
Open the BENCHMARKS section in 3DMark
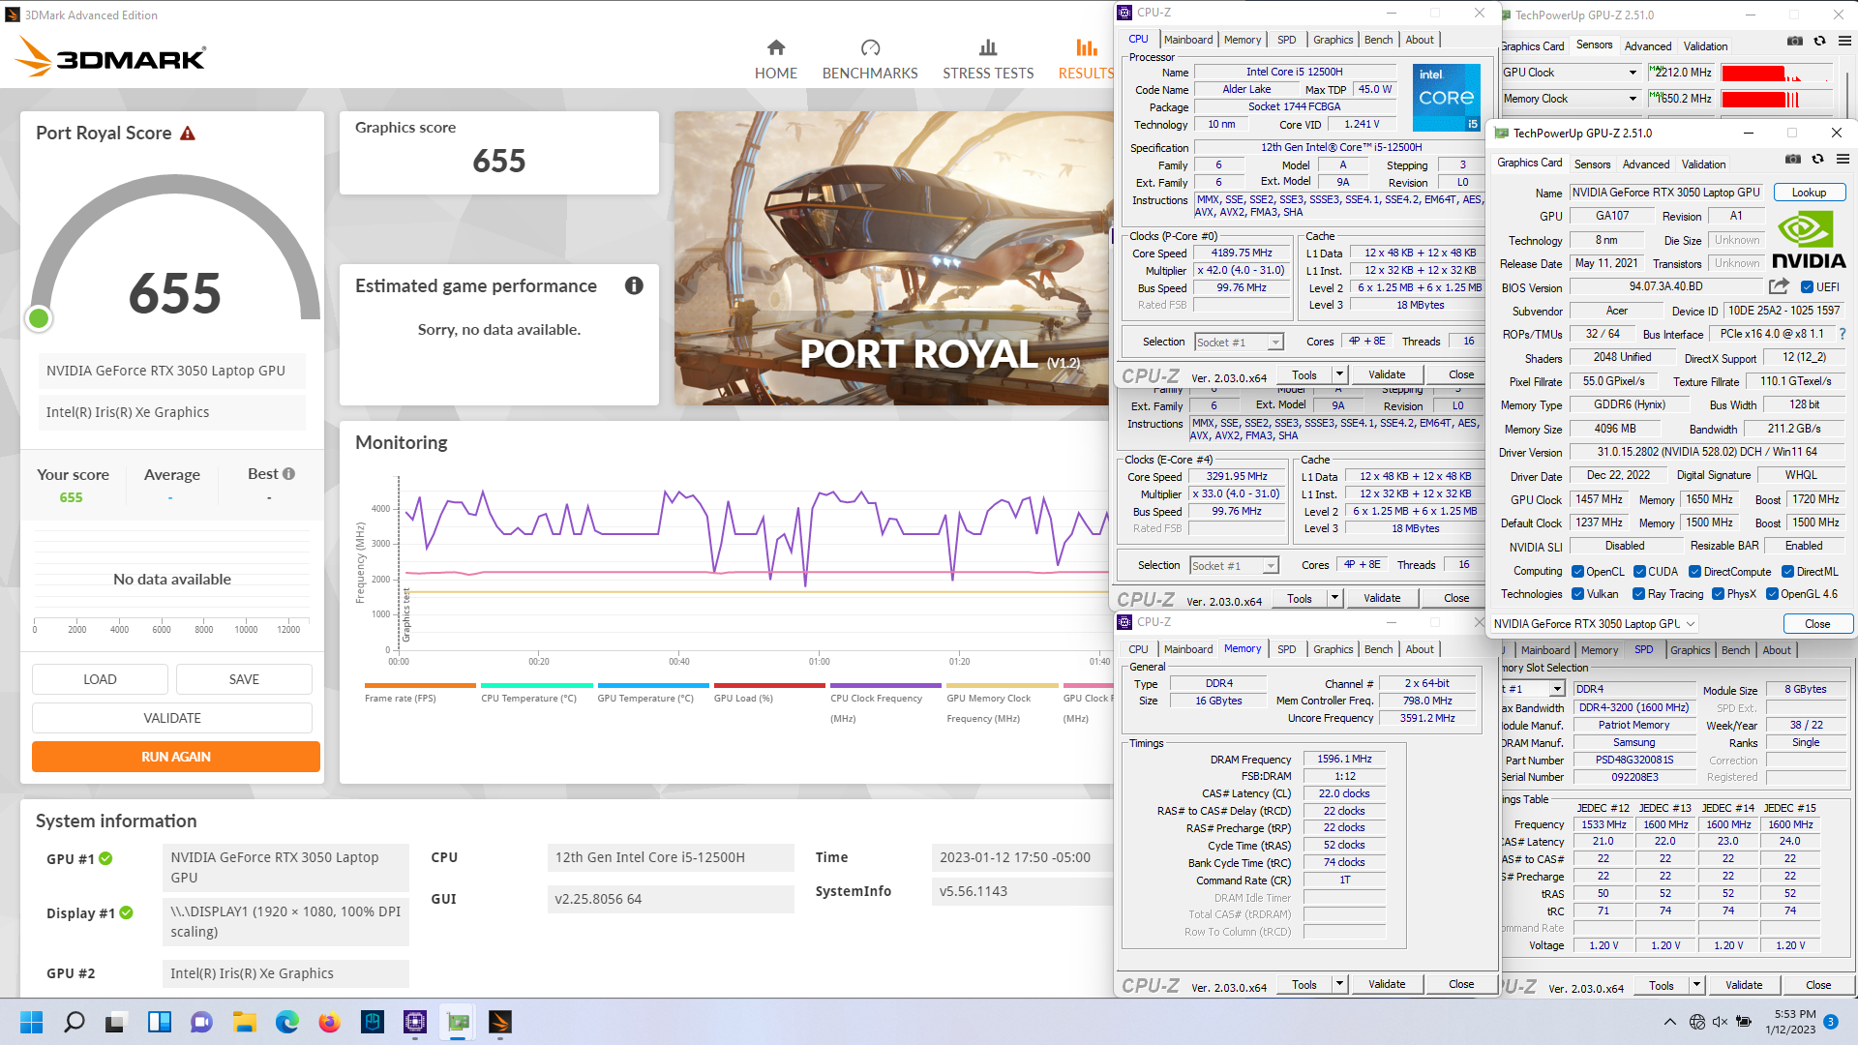tap(870, 60)
